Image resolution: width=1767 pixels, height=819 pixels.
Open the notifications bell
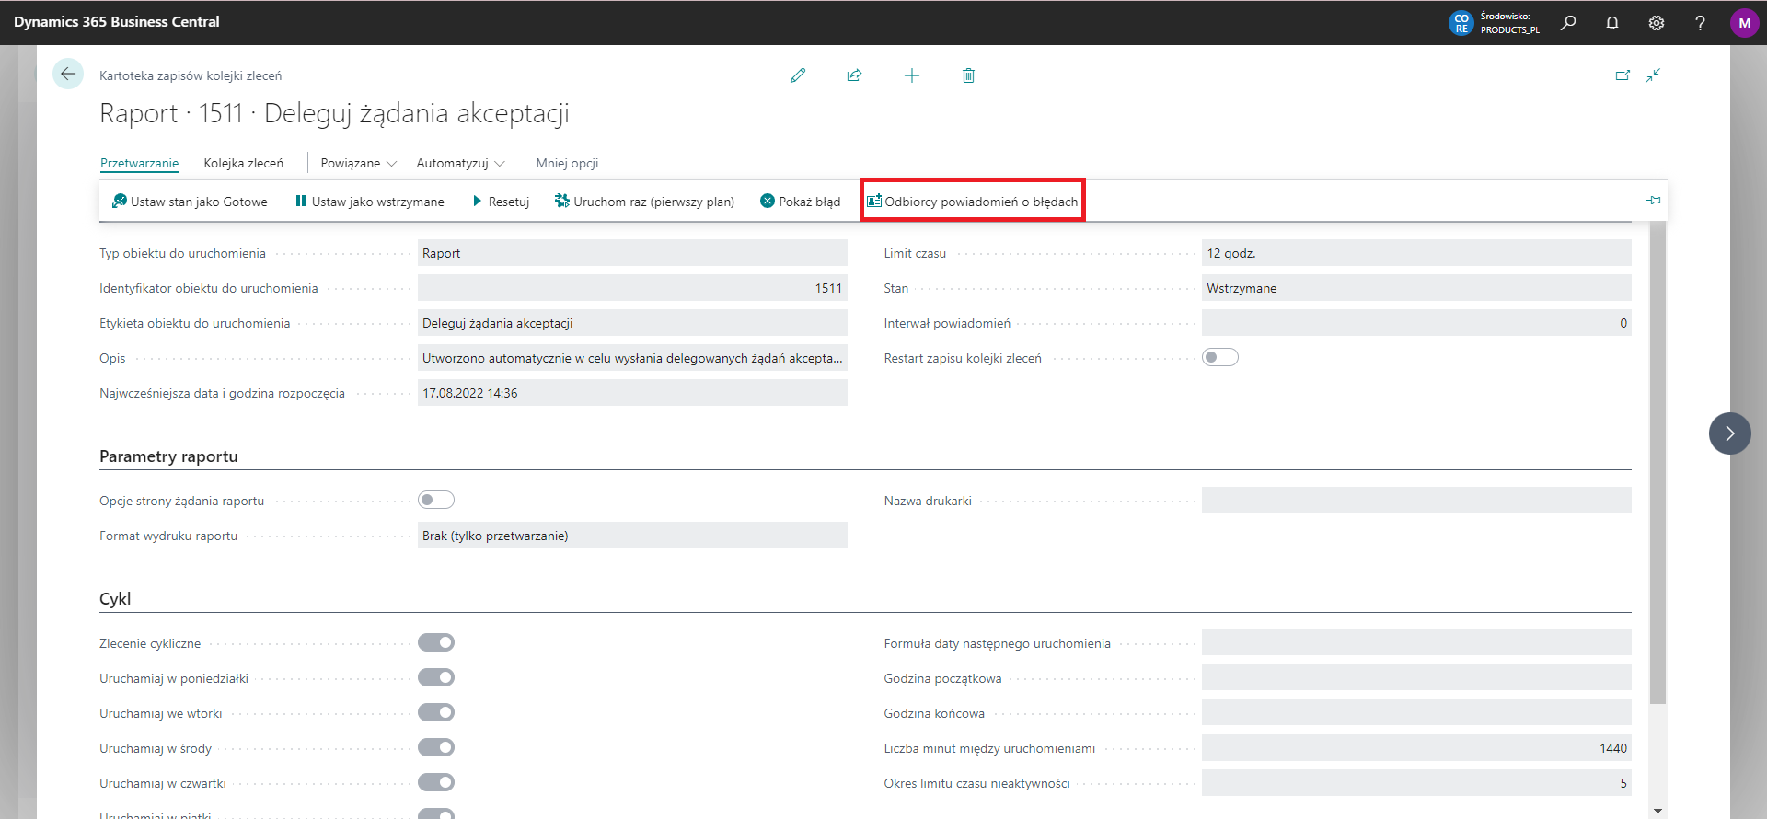(x=1612, y=23)
